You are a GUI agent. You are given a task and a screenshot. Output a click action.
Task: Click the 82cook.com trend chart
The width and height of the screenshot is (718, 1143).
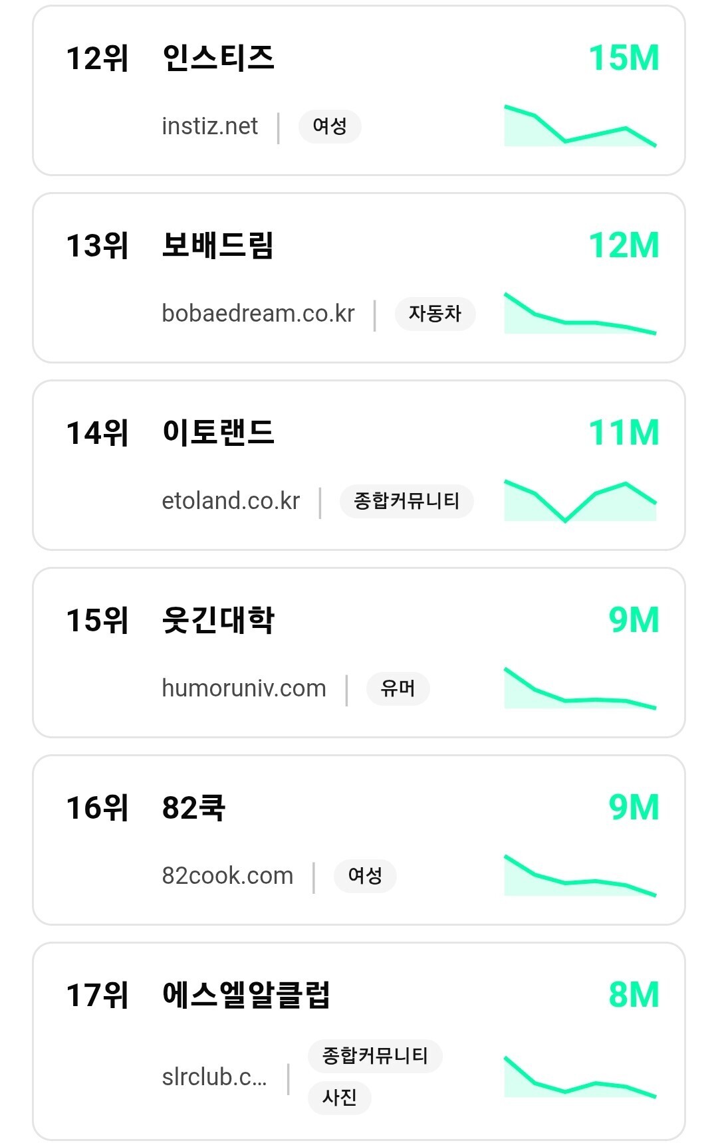click(580, 876)
